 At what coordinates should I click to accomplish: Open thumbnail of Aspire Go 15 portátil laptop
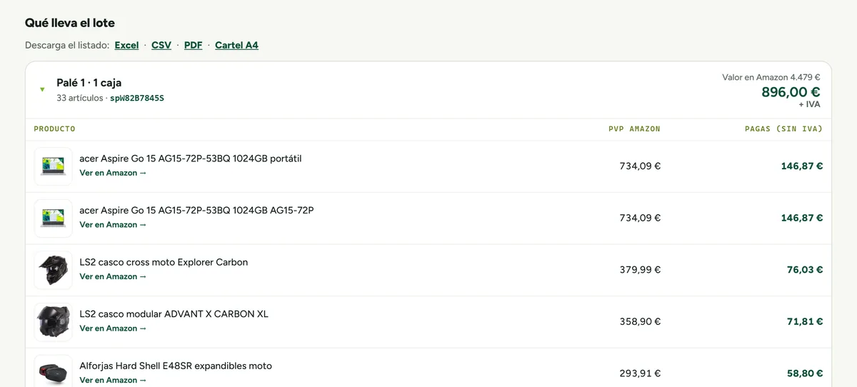pos(54,166)
